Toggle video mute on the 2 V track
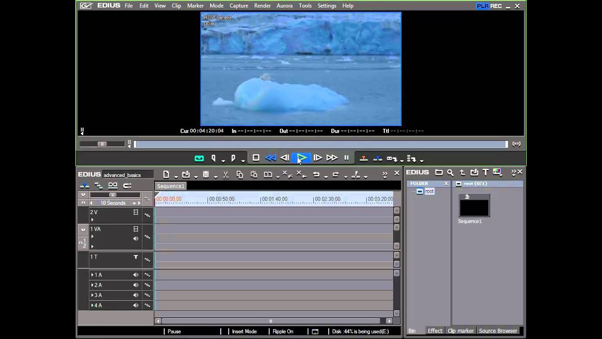The image size is (602, 339). coord(135,212)
